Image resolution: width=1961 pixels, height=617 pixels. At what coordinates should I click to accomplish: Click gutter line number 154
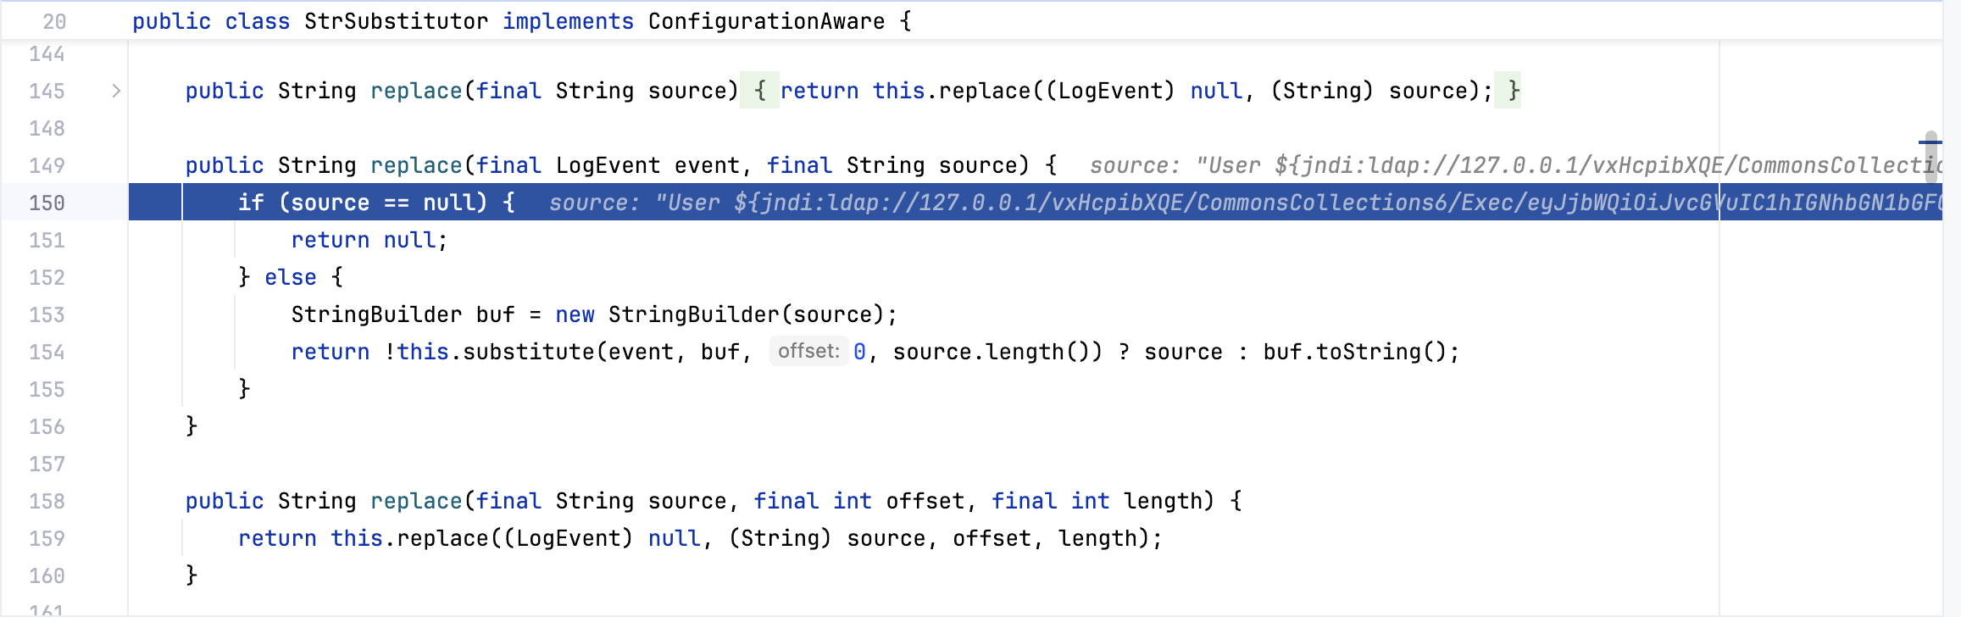pyautogui.click(x=47, y=352)
